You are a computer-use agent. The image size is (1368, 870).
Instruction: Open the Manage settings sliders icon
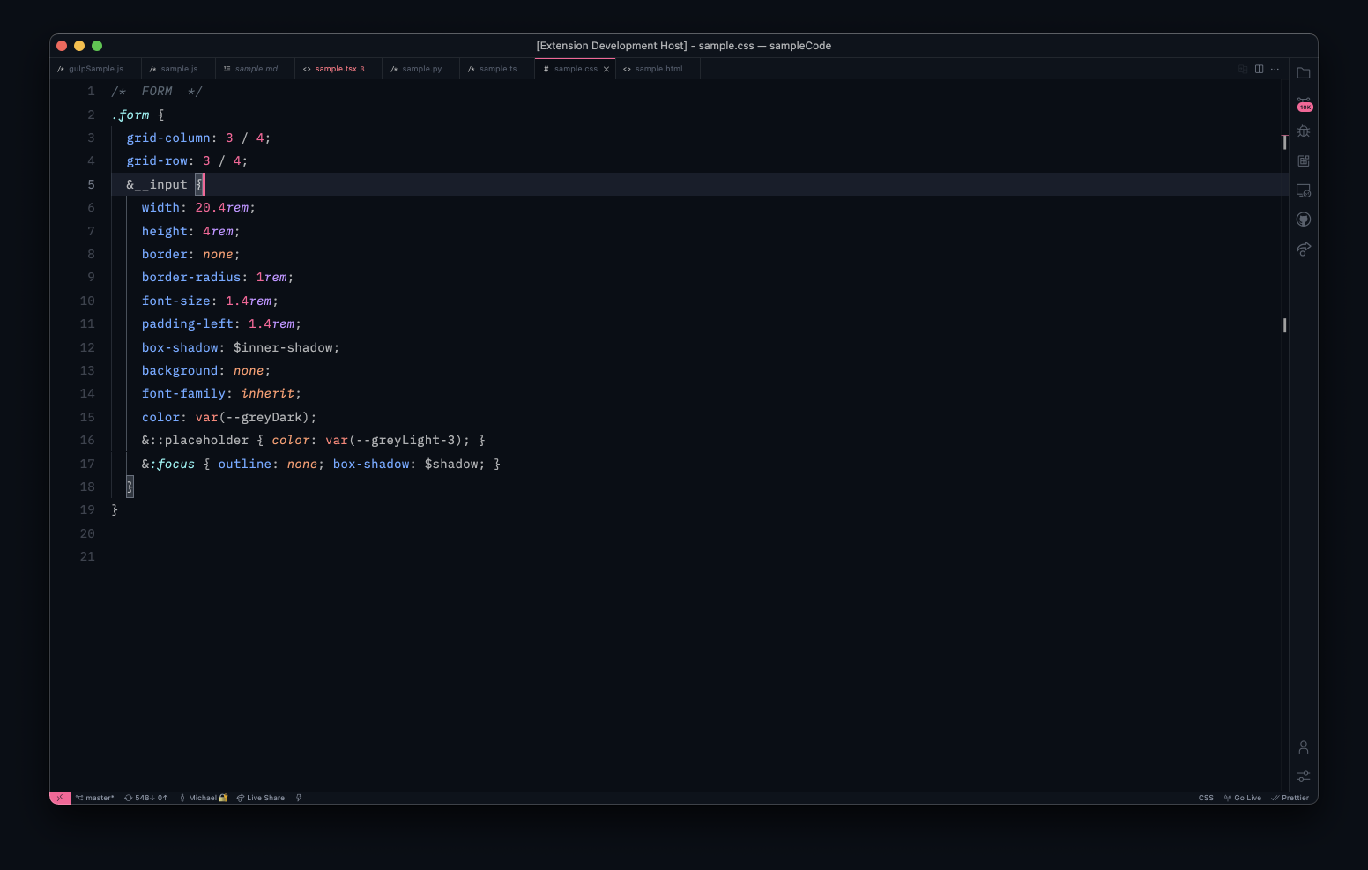[1304, 777]
